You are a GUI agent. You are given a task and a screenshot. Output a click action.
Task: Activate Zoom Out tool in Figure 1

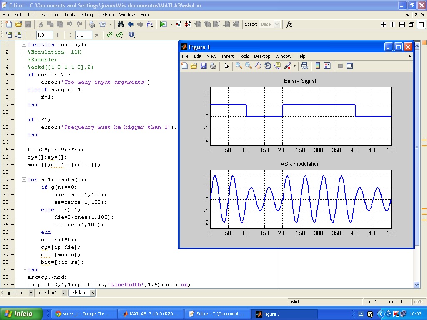point(249,66)
